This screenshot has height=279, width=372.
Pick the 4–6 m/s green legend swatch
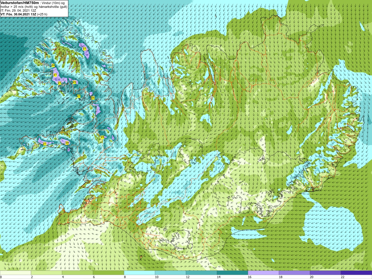(77, 273)
